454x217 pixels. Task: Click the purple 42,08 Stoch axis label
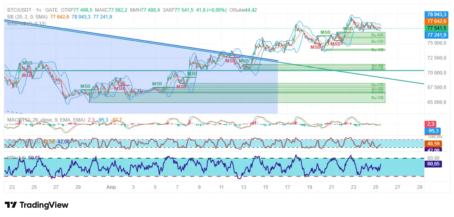point(433,150)
